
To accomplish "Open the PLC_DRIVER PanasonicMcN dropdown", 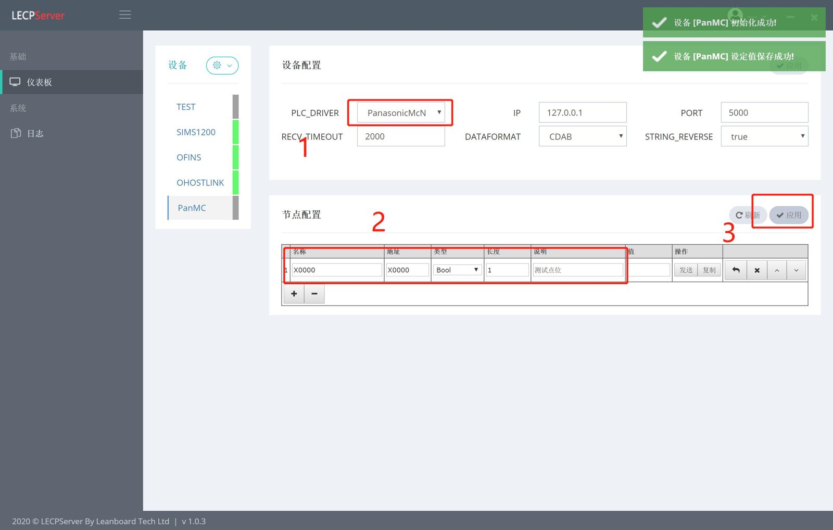I will pyautogui.click(x=401, y=112).
